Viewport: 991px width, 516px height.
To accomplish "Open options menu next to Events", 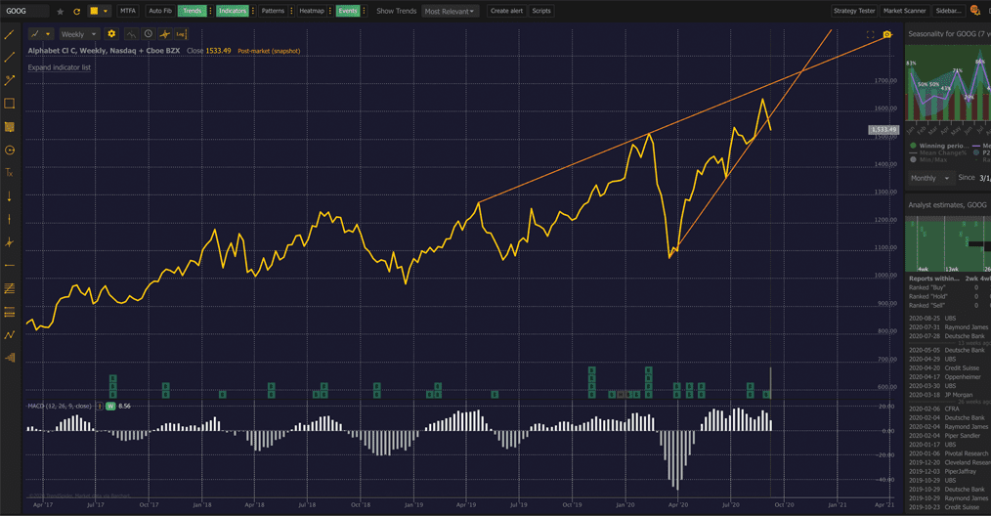I will [x=364, y=11].
